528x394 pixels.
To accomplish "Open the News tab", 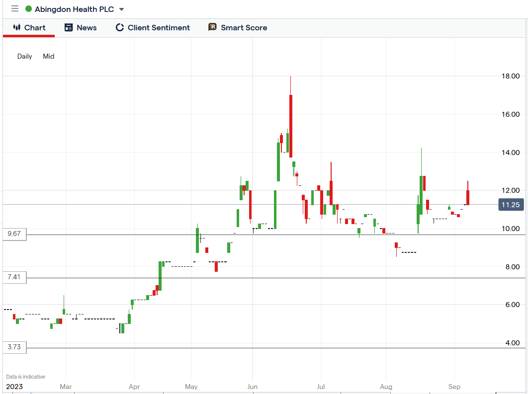I will coord(81,28).
